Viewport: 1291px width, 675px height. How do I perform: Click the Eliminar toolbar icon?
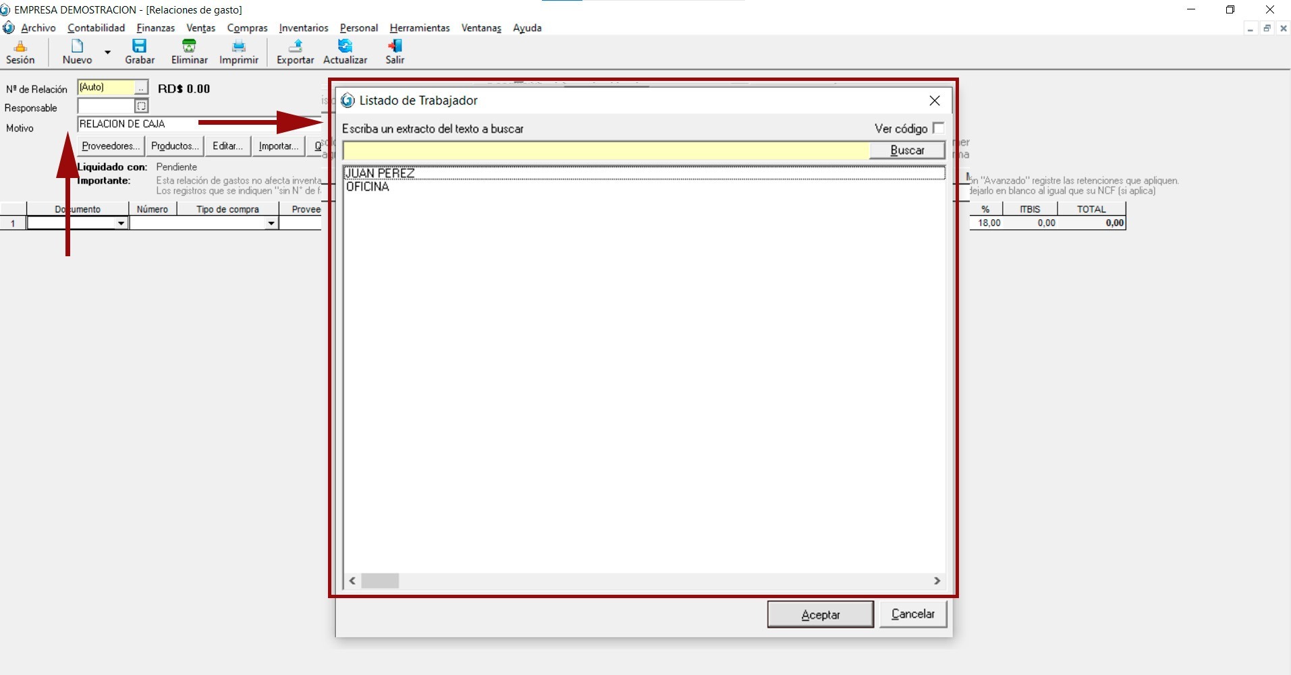click(189, 47)
